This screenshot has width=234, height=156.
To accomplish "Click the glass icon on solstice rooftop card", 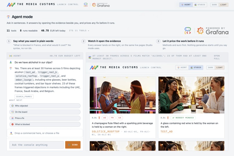I will tap(99, 118).
